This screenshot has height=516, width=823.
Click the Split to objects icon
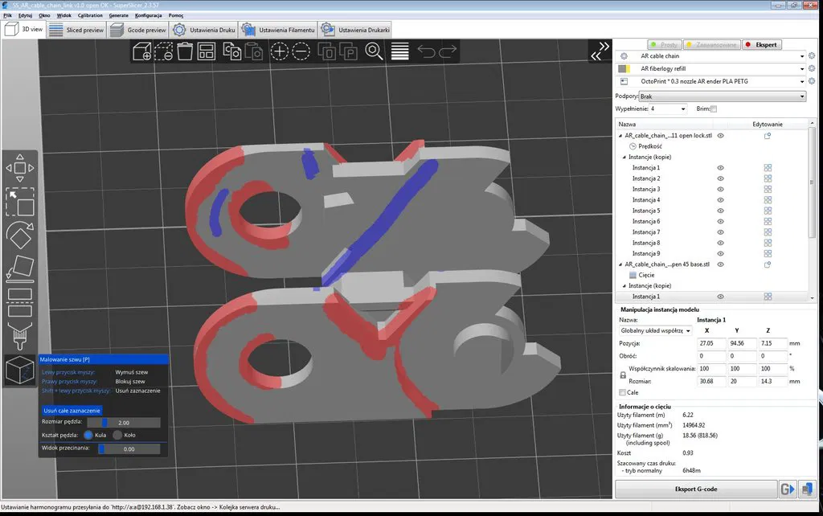click(x=326, y=51)
